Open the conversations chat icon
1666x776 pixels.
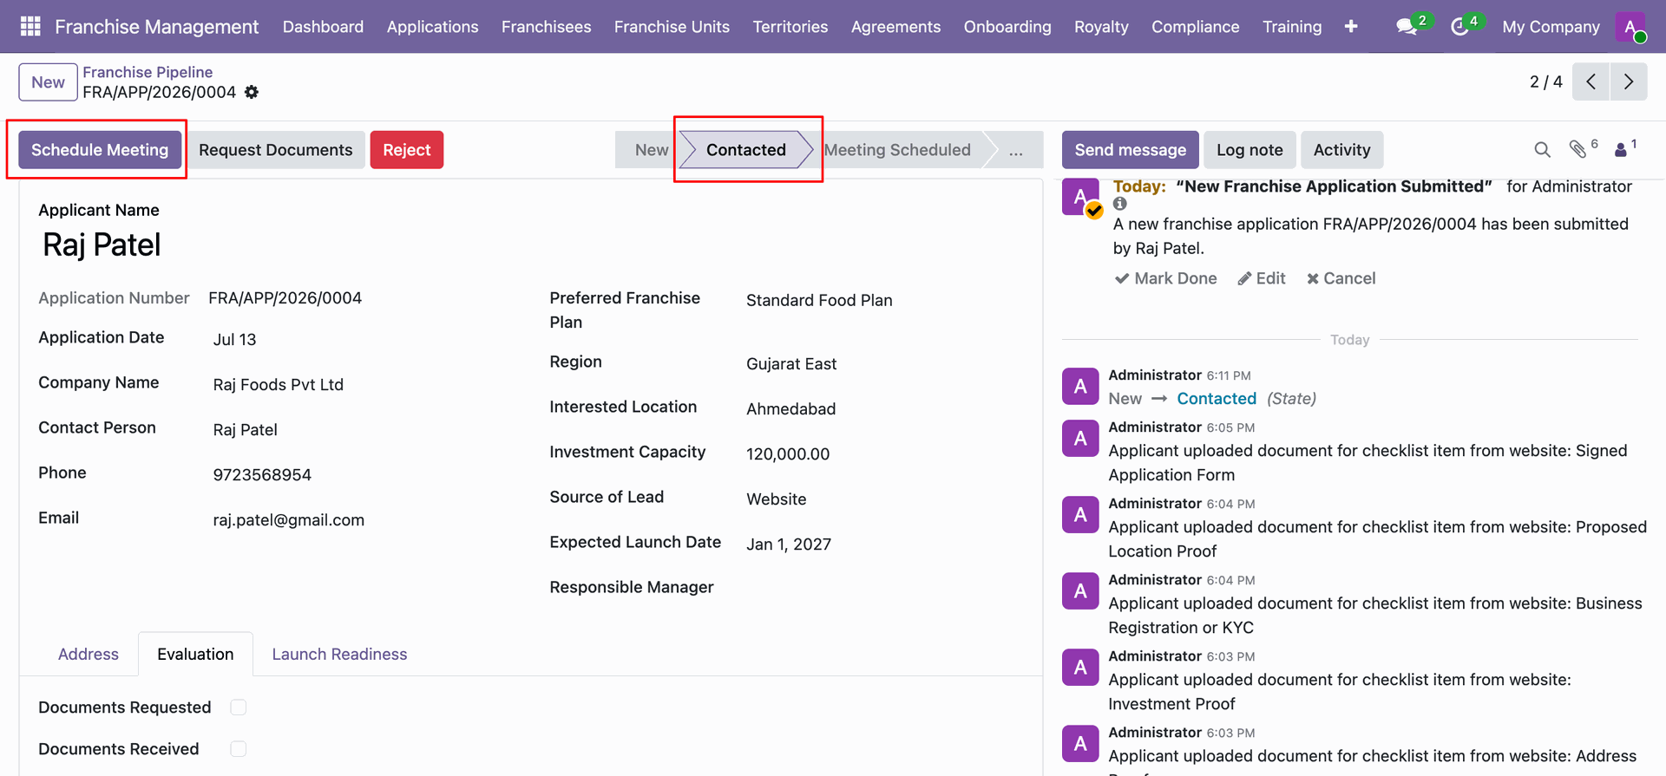point(1407,26)
